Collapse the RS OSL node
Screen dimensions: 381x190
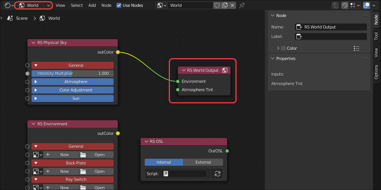tap(146, 141)
